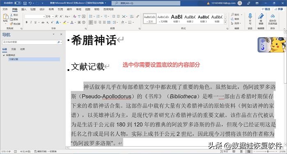
Task: Open the font name combo box
Action: pos(35,16)
